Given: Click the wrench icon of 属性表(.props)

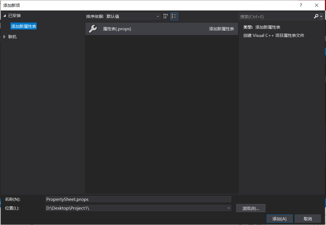Looking at the screenshot, I should [93, 29].
